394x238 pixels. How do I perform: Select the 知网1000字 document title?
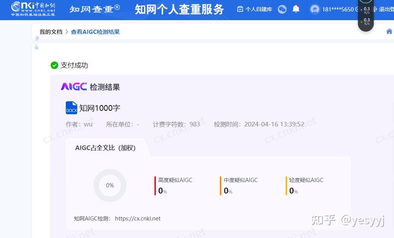(100, 108)
